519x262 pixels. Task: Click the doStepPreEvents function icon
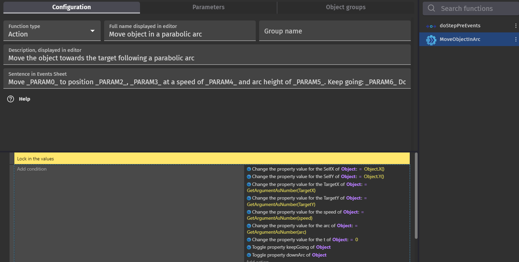431,25
